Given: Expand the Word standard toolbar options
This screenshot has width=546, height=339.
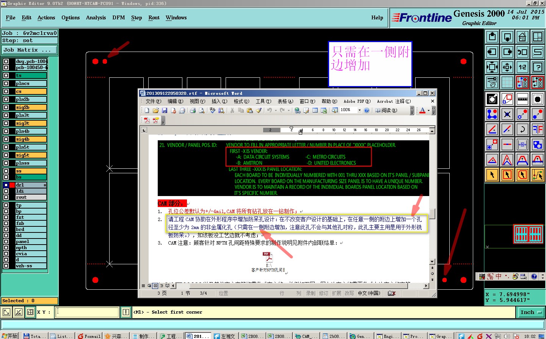Looking at the screenshot, I should (x=412, y=110).
